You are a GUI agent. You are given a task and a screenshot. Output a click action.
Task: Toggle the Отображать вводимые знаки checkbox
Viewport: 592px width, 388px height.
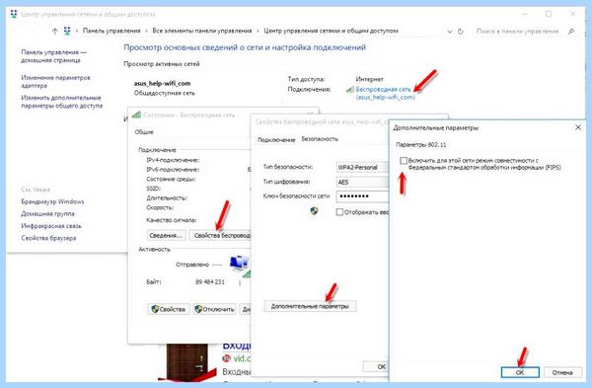[x=339, y=212]
